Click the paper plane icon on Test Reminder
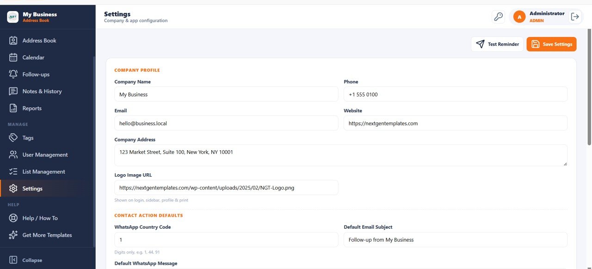Image resolution: width=592 pixels, height=269 pixels. (480, 44)
